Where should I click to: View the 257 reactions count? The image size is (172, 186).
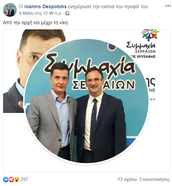click(24, 180)
